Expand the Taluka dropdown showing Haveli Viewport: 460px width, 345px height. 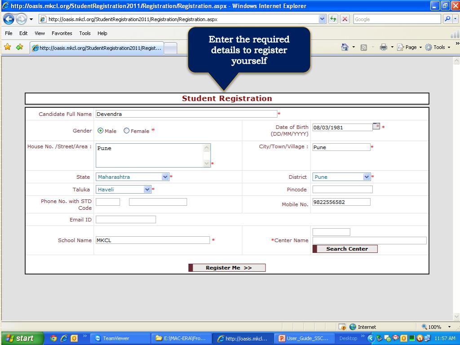[x=147, y=190]
